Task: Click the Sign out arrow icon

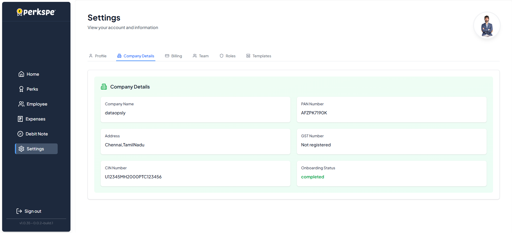Action: pos(19,211)
